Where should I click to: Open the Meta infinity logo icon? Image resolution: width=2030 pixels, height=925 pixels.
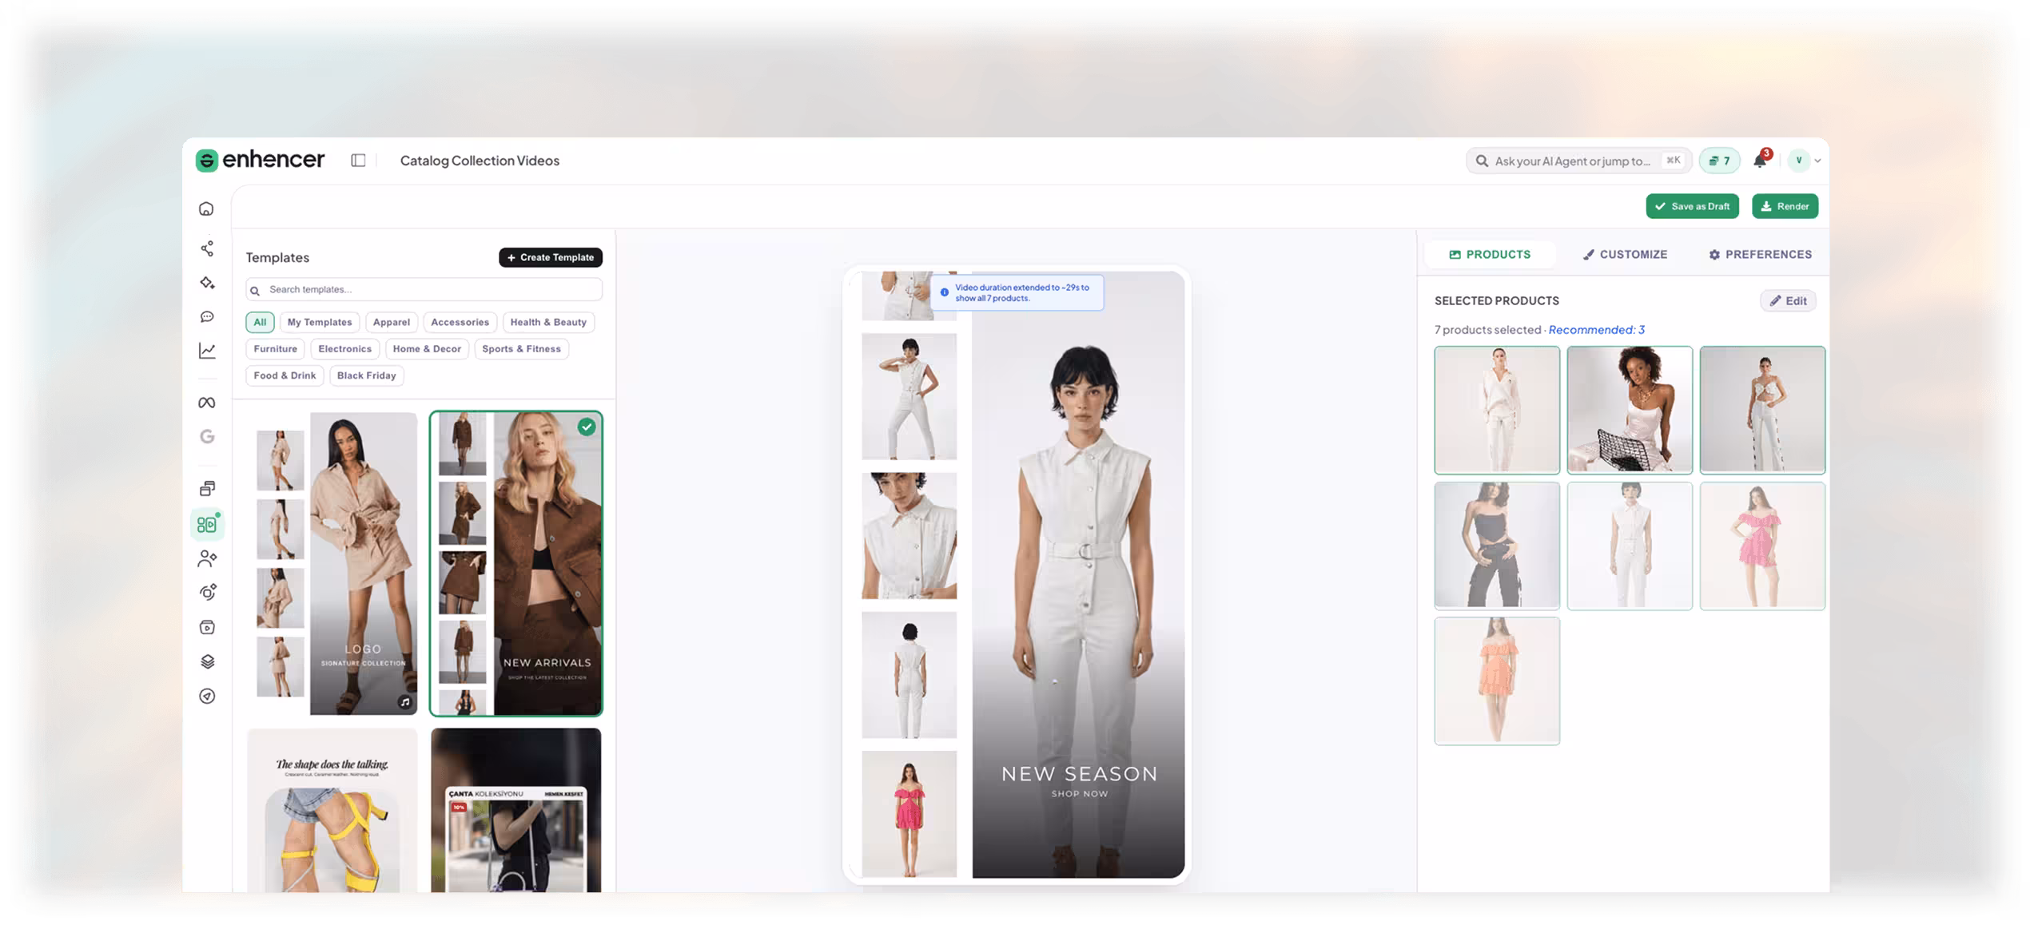tap(207, 403)
